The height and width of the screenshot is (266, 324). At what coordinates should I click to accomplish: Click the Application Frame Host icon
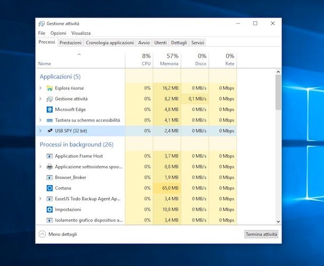[x=49, y=156]
